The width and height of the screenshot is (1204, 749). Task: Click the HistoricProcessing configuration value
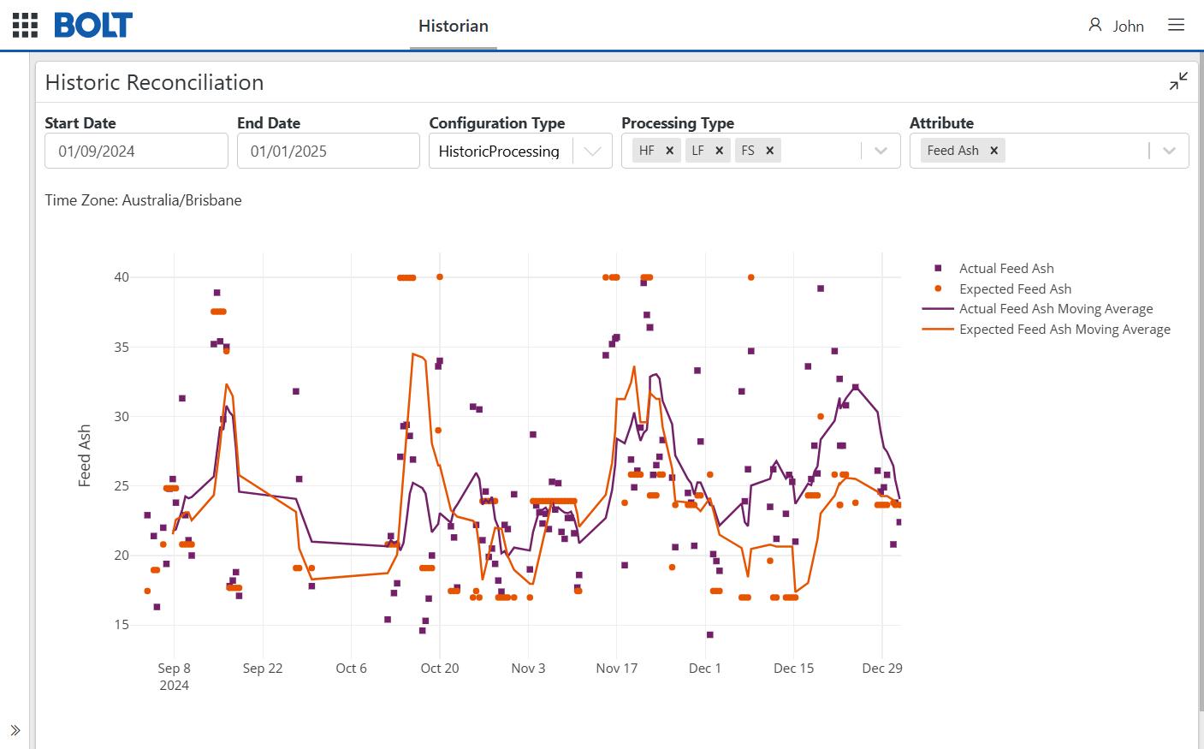(x=499, y=152)
